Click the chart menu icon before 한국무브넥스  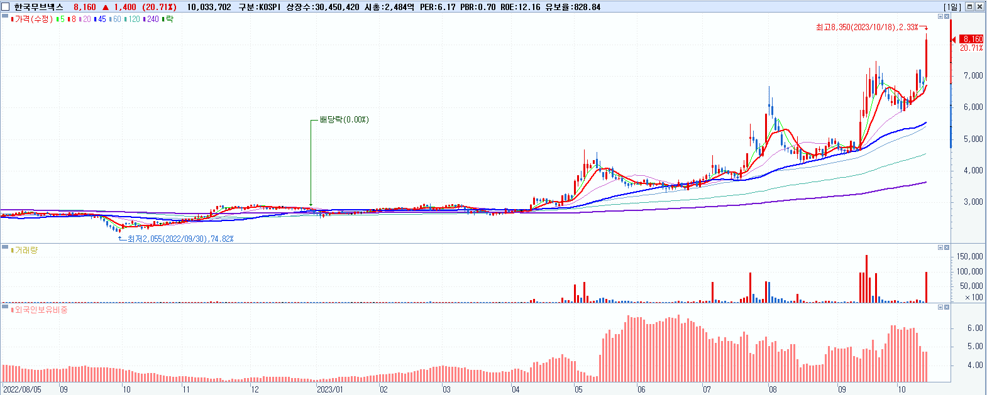click(6, 7)
